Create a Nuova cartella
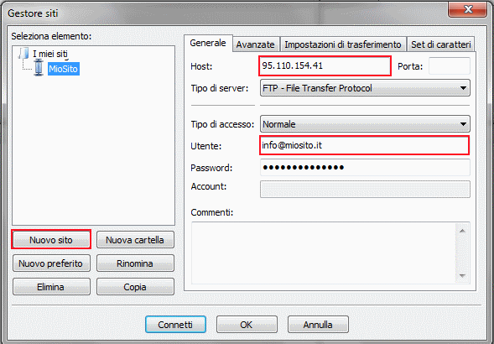Image resolution: width=494 pixels, height=344 pixels. click(x=135, y=240)
